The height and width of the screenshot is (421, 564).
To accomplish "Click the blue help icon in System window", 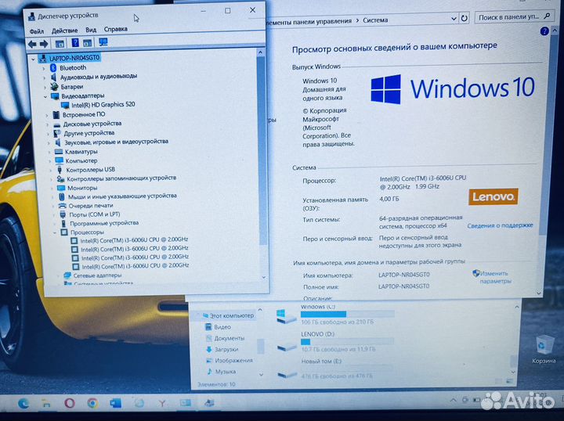I will (544, 31).
